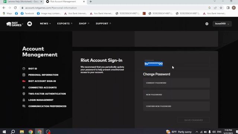Screen dimensions: 238x134
Task: Open taskbar search
Action: pyautogui.click(x=13, y=131)
